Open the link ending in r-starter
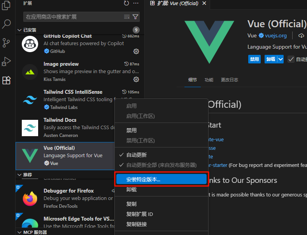Screen dimensions: 307x235 pyautogui.click(x=218, y=165)
